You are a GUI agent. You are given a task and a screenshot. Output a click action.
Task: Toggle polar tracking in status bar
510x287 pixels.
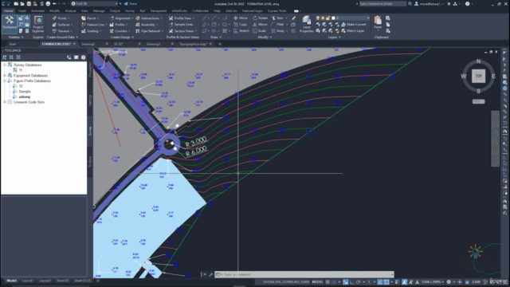pos(358,282)
